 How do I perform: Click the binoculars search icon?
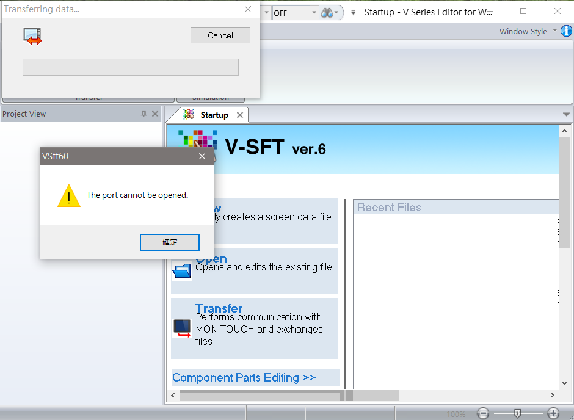point(327,12)
